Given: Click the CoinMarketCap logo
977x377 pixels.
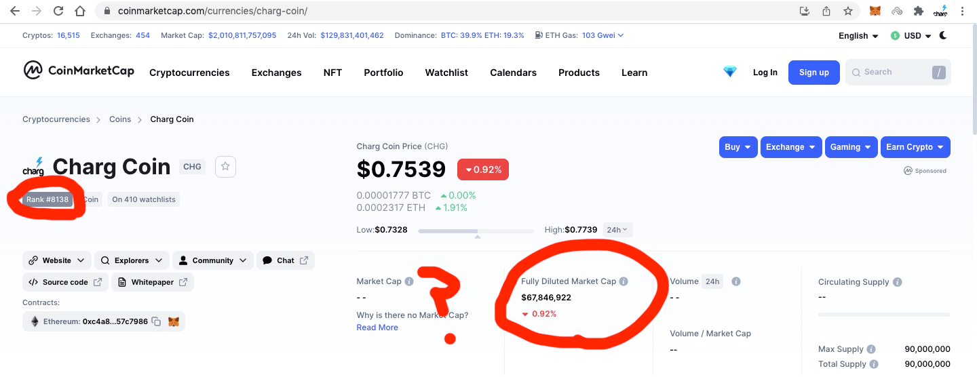Looking at the screenshot, I should pos(79,71).
